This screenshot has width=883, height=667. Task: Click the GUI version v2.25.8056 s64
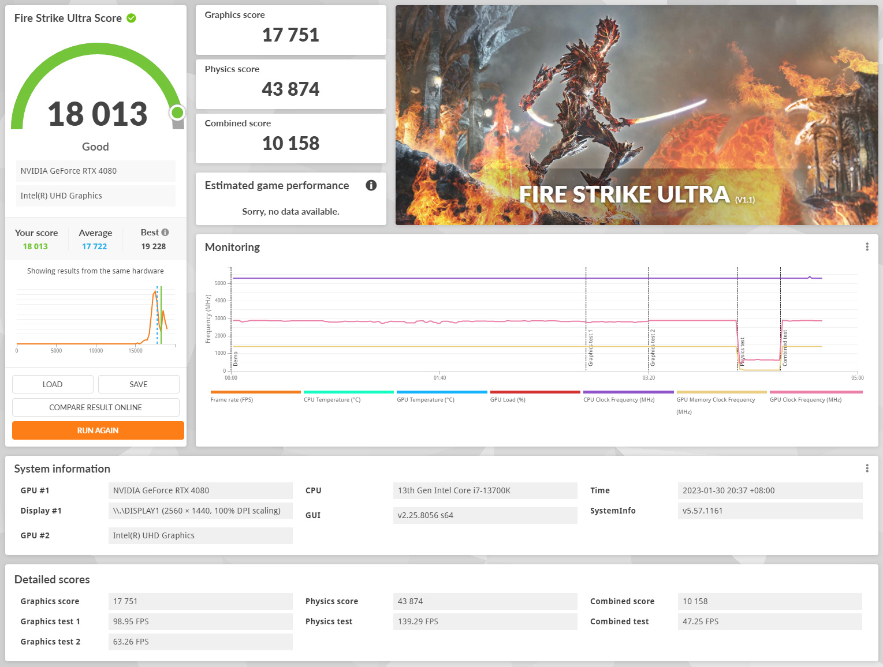pos(485,515)
